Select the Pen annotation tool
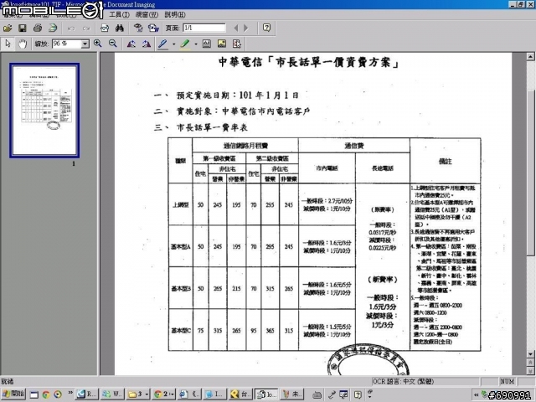 162,44
